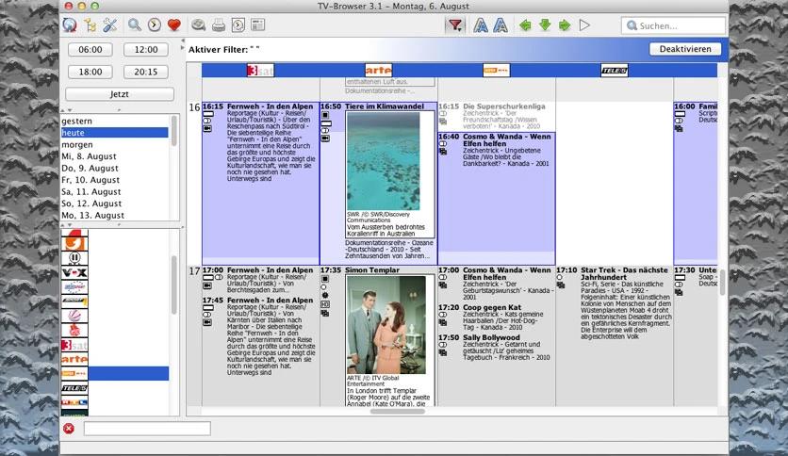Select Sa, 11. August date
The image size is (788, 456).
(115, 192)
